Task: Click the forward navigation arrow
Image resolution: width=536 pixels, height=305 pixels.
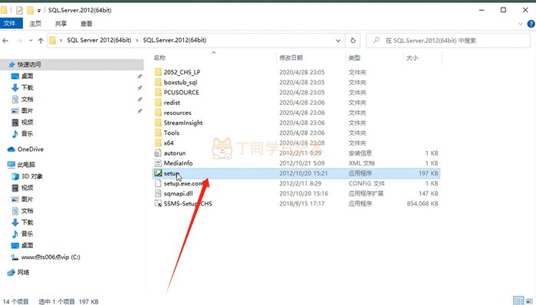Action: click(19, 41)
